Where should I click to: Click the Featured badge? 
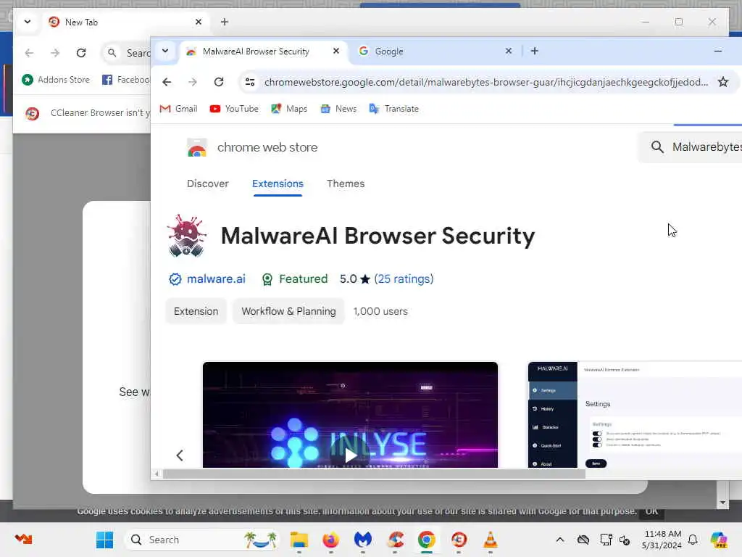(x=294, y=279)
